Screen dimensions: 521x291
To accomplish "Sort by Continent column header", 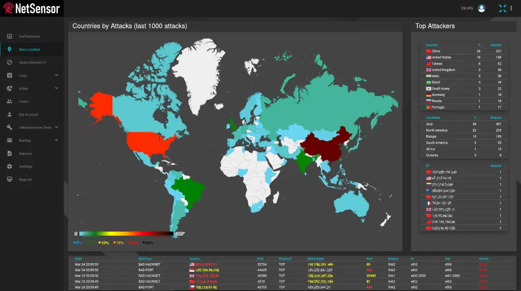I will point(433,118).
